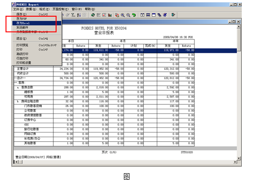Click the two-column layout icon
This screenshot has height=182, width=258.
click(142, 15)
